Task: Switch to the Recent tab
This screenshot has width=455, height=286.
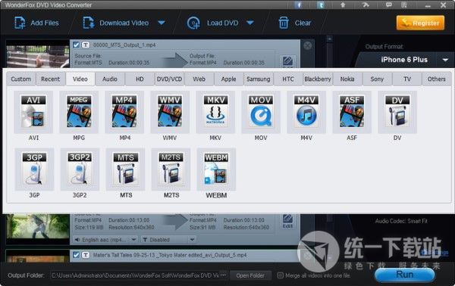Action: [x=51, y=79]
